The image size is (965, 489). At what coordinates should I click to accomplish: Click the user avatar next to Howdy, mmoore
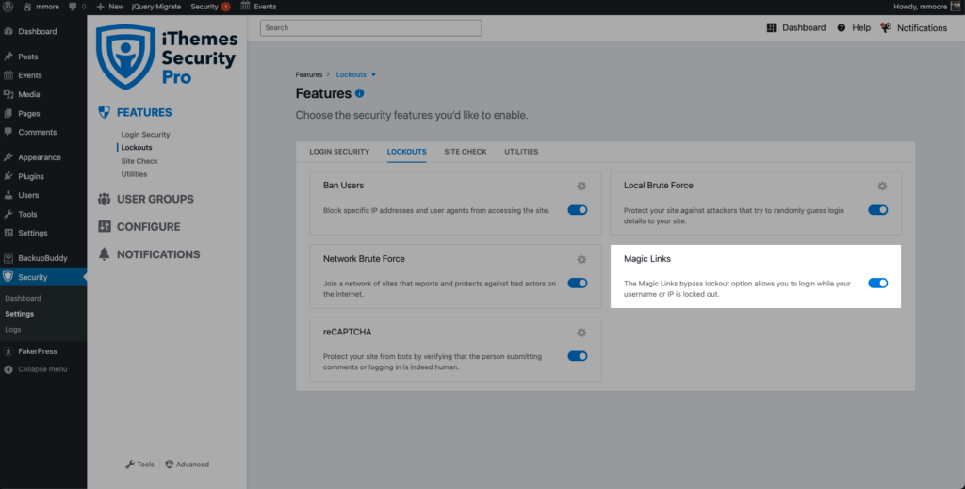[955, 7]
